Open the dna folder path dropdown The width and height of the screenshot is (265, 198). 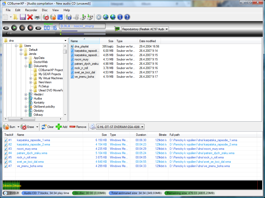[x=65, y=41]
